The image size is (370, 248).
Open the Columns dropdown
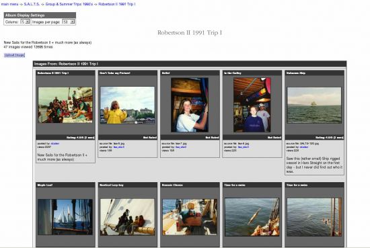[26, 22]
